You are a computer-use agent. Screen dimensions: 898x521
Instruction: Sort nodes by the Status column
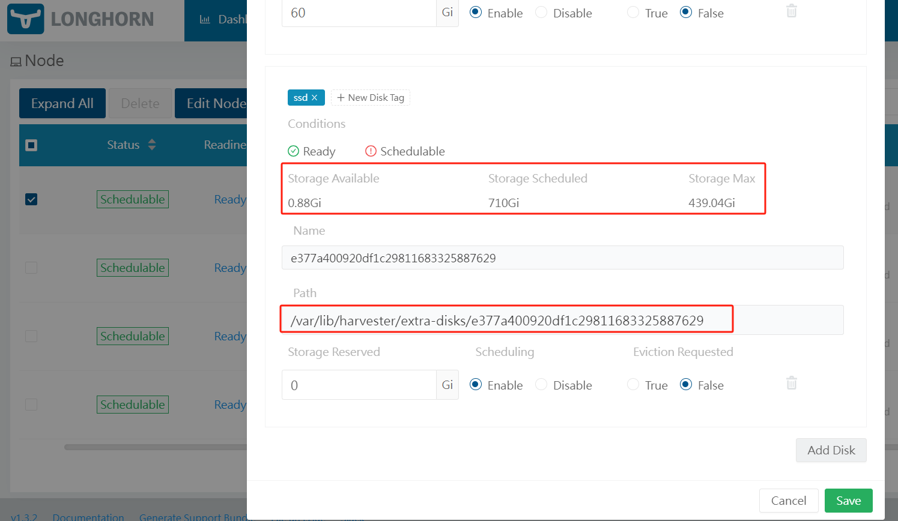[151, 145]
